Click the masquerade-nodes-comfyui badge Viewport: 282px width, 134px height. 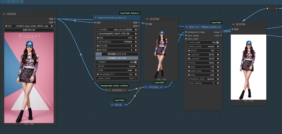pos(114,86)
